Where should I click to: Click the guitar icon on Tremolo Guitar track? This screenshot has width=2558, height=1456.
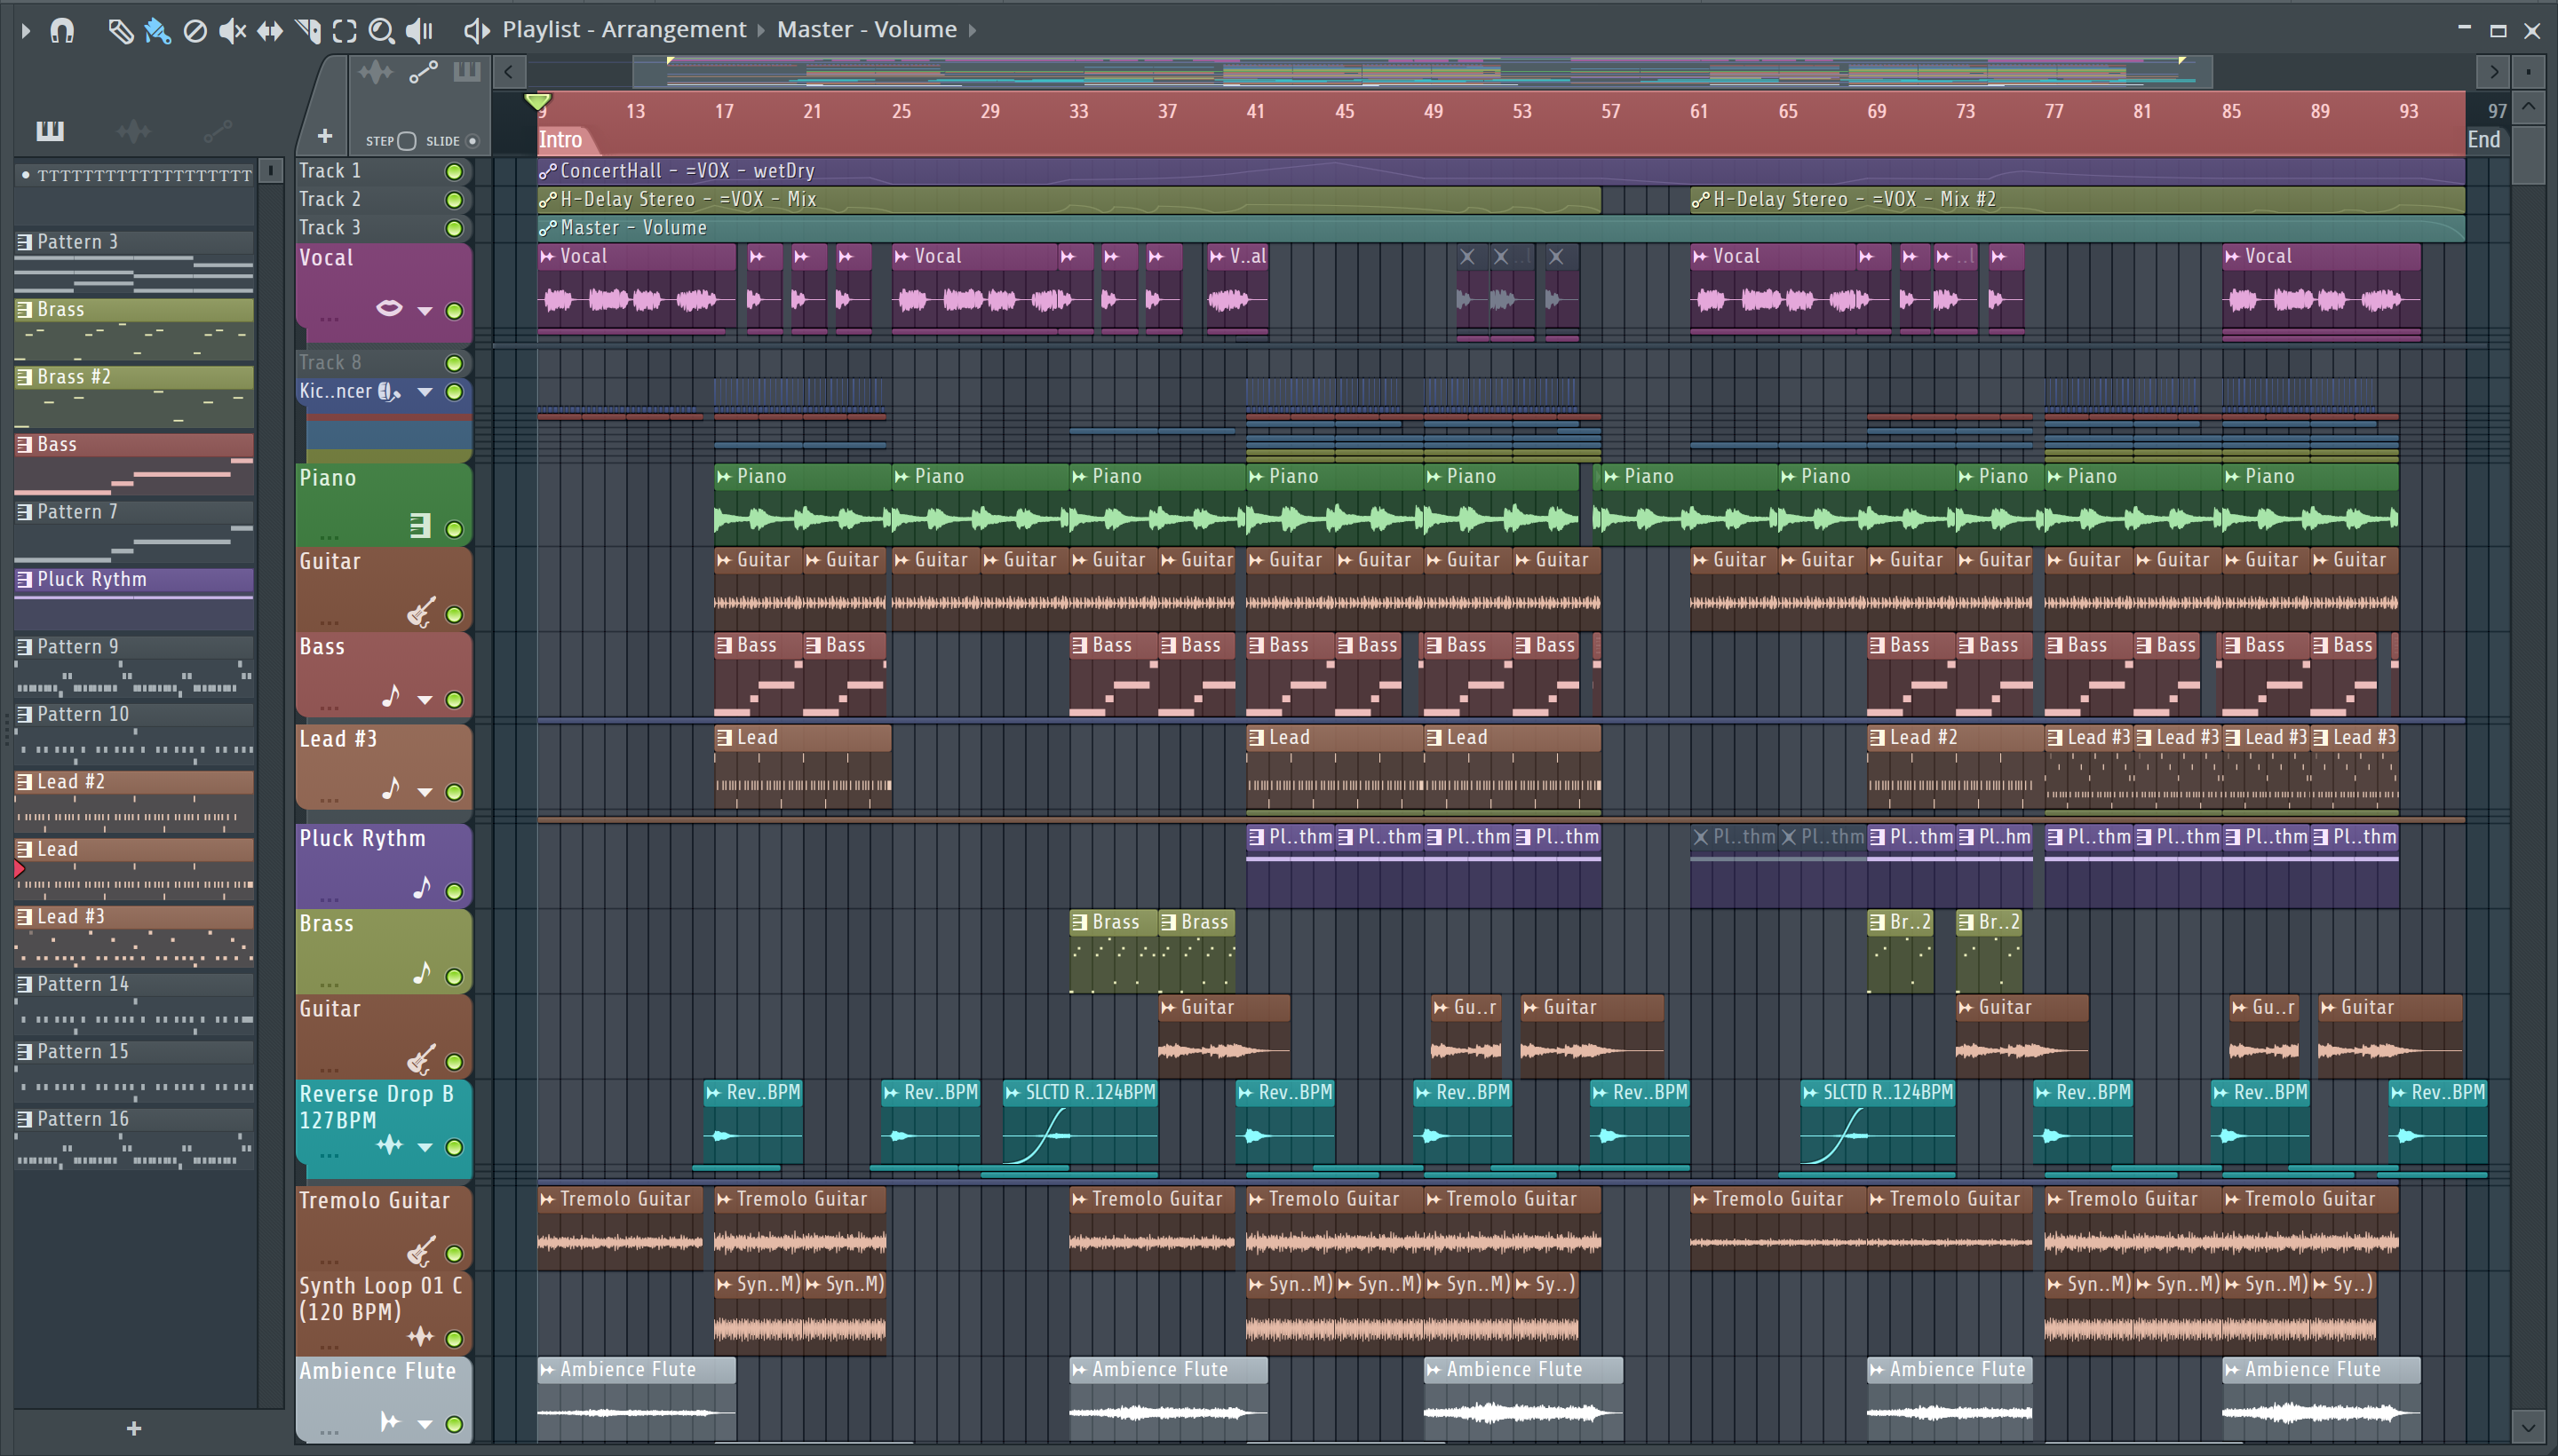click(x=421, y=1250)
